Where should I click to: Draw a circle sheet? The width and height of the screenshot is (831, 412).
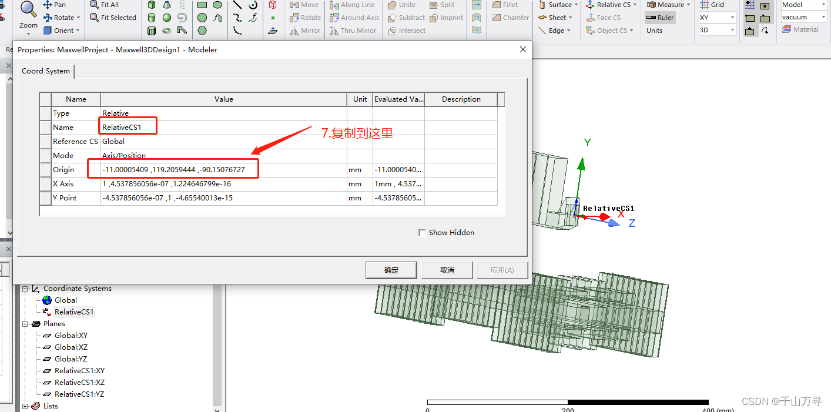tap(202, 18)
